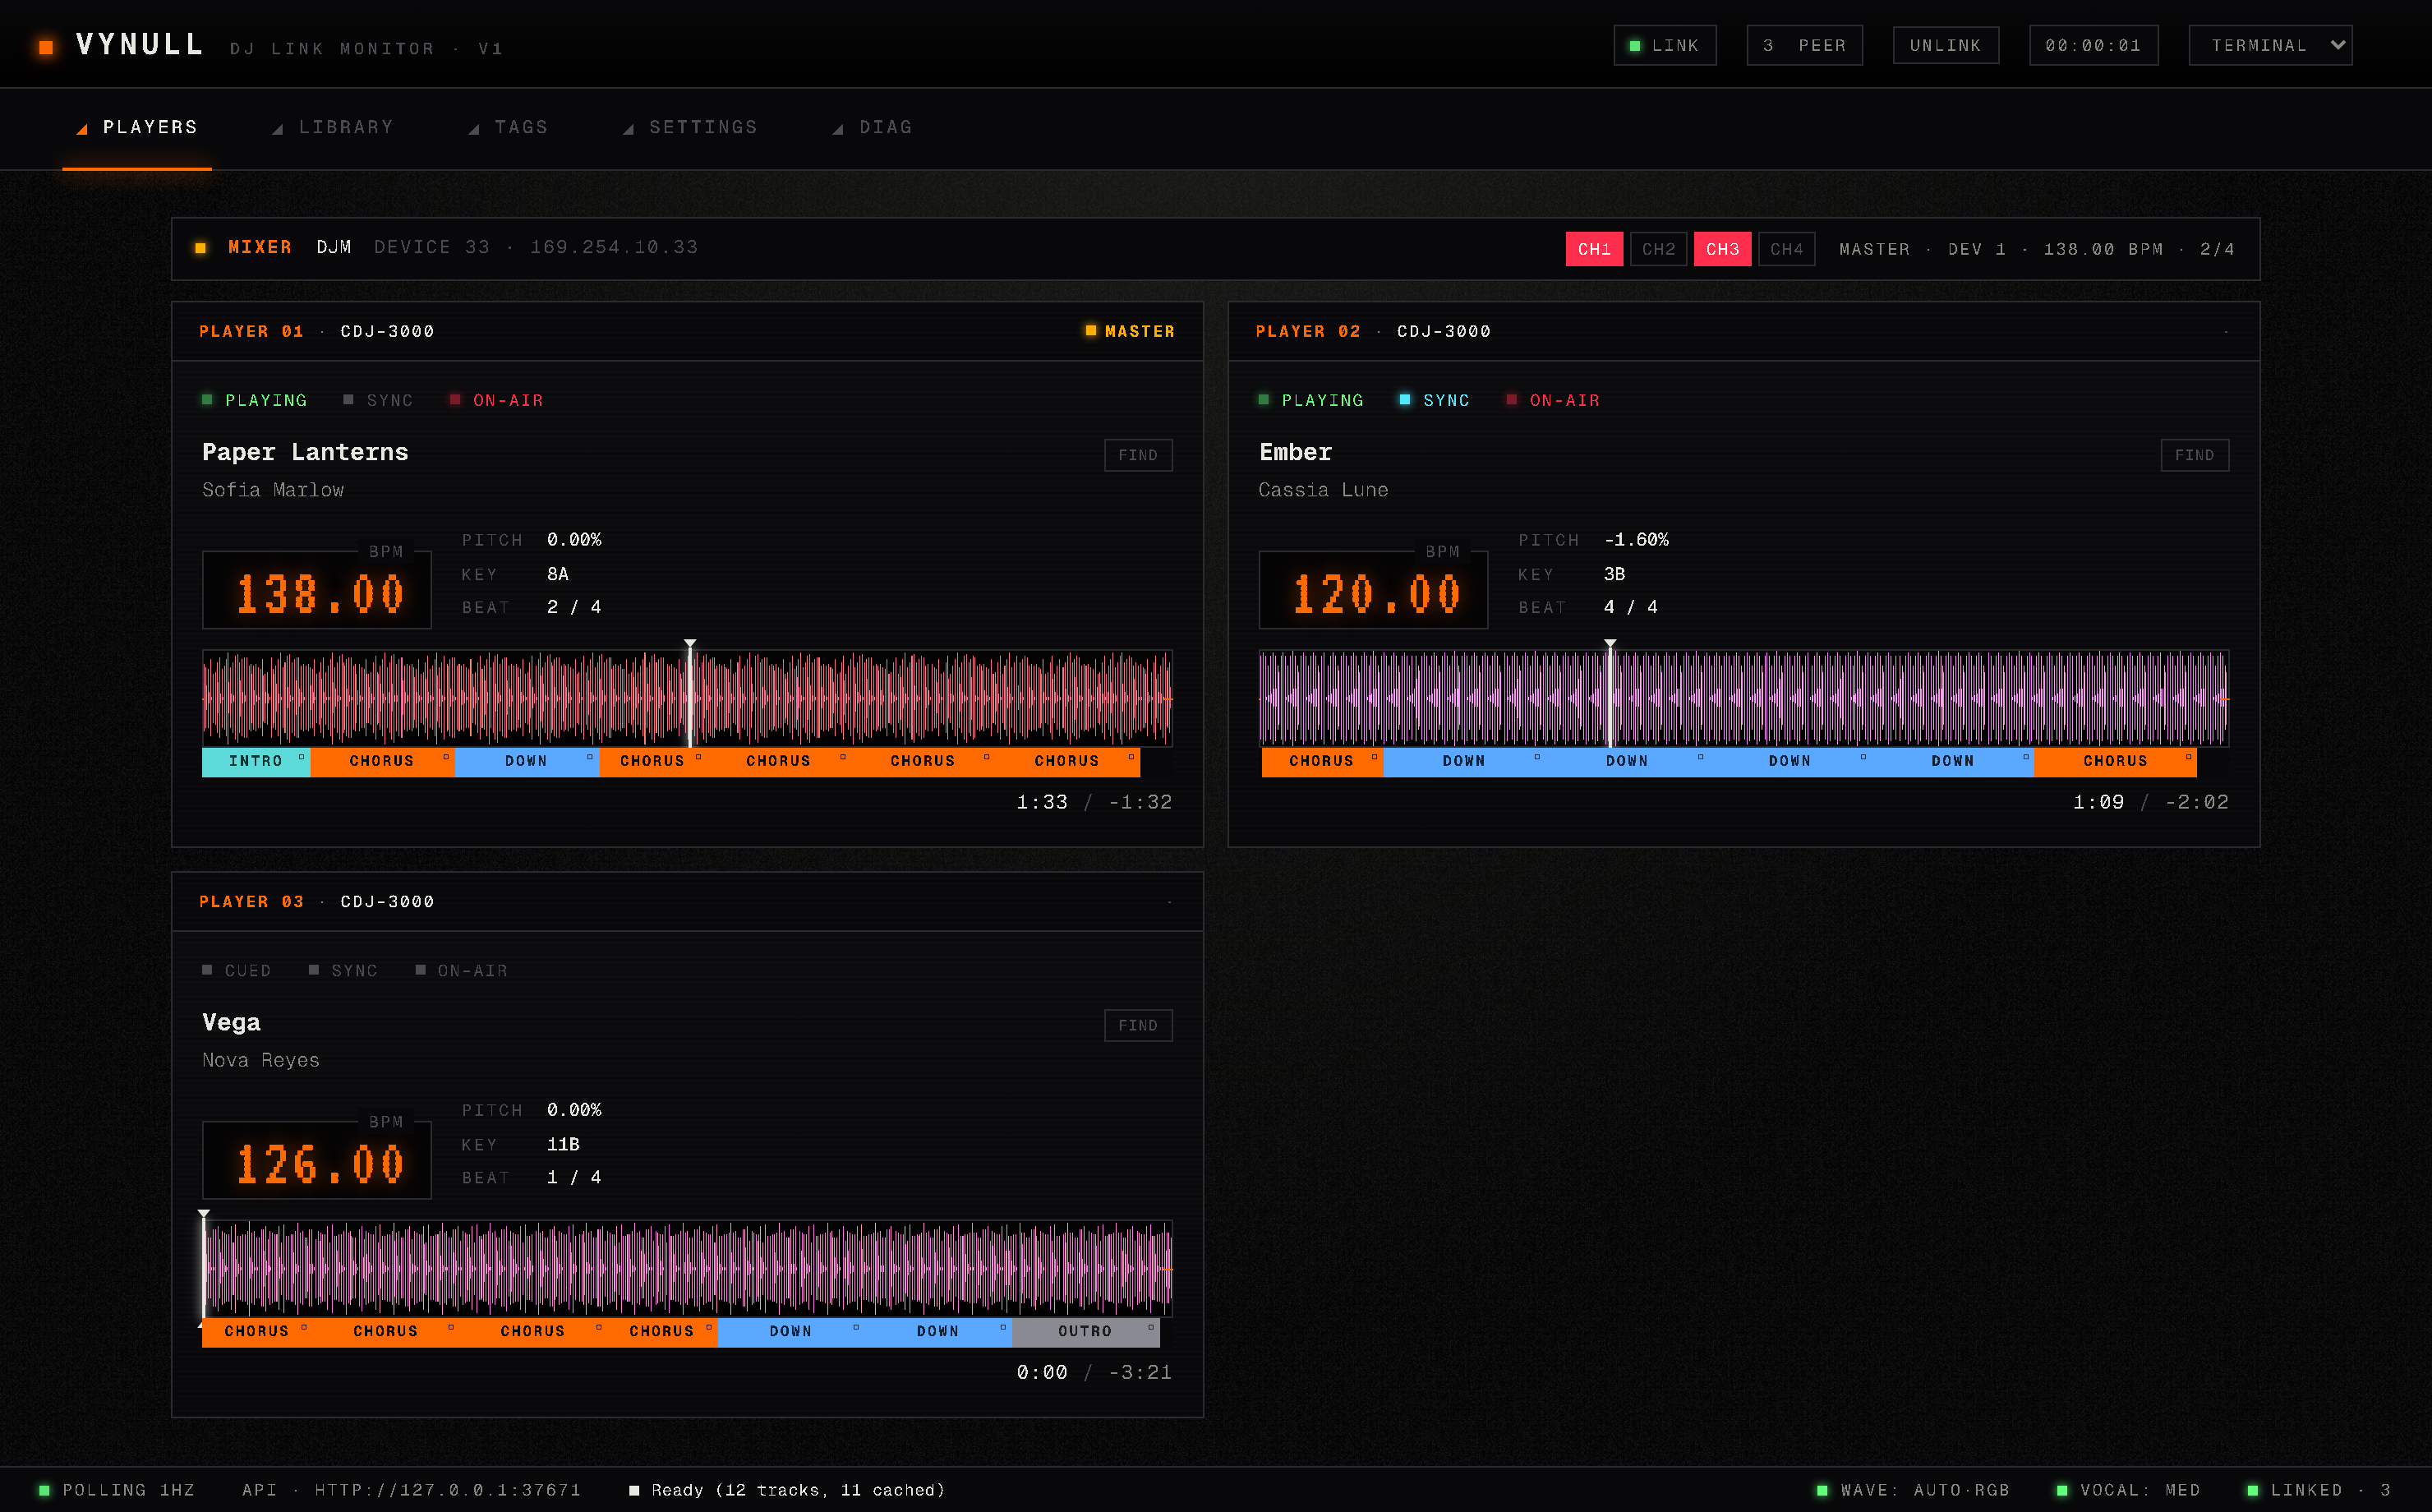This screenshot has width=2432, height=1512.
Task: Click the POLLING 1HZ status indicator
Action: (117, 1490)
